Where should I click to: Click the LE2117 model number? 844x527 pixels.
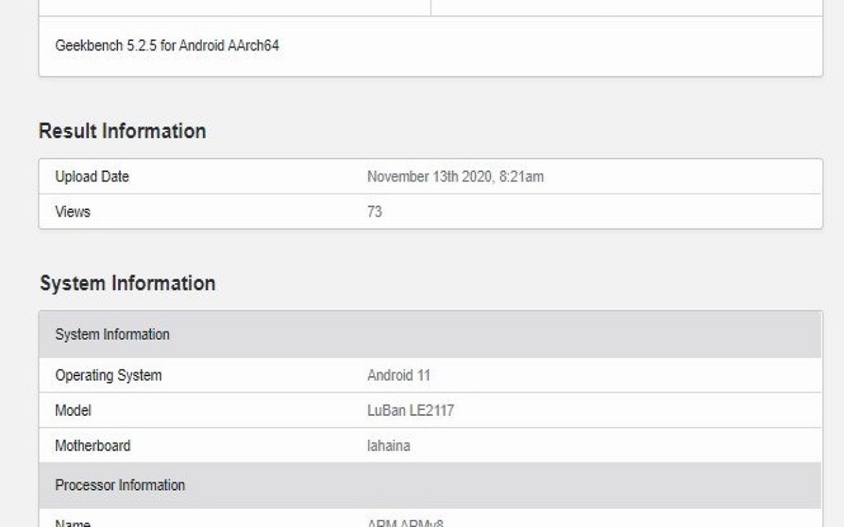(x=431, y=410)
